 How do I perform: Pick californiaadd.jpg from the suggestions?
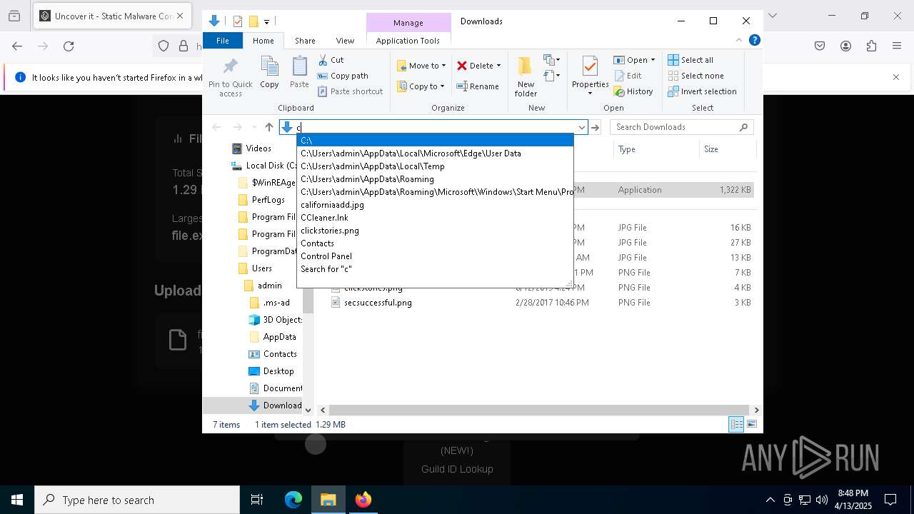tap(435, 205)
